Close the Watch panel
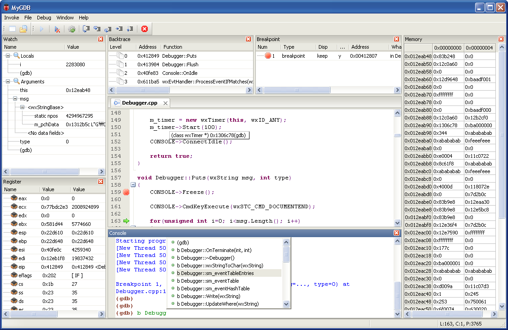The image size is (508, 330). click(101, 39)
